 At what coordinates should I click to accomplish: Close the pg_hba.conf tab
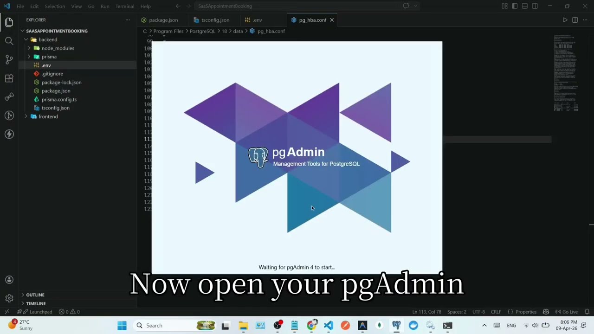pyautogui.click(x=332, y=20)
